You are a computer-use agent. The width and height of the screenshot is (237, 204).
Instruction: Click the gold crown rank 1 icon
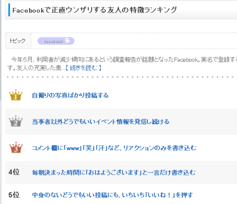(16, 95)
